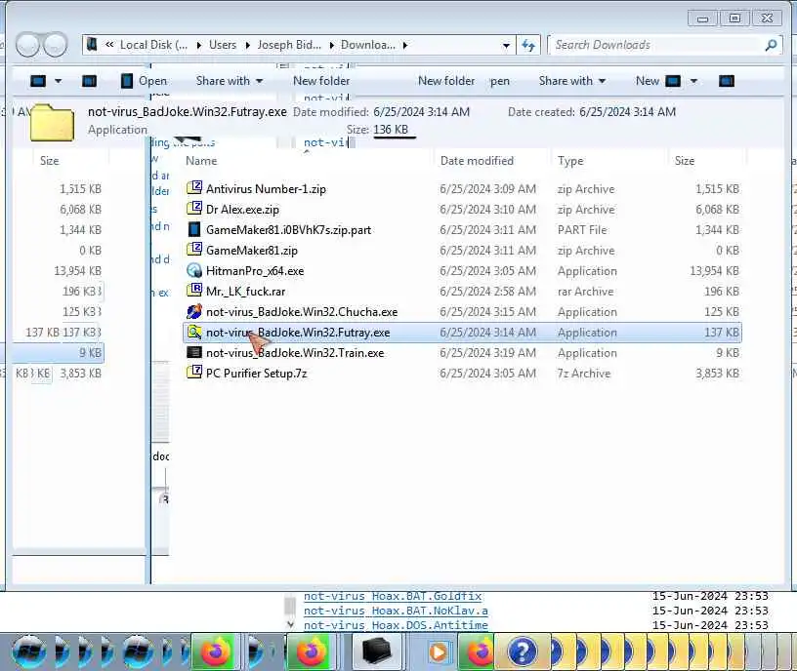797x671 pixels.
Task: Open the address bar history dropdown arrow
Action: pyautogui.click(x=506, y=46)
